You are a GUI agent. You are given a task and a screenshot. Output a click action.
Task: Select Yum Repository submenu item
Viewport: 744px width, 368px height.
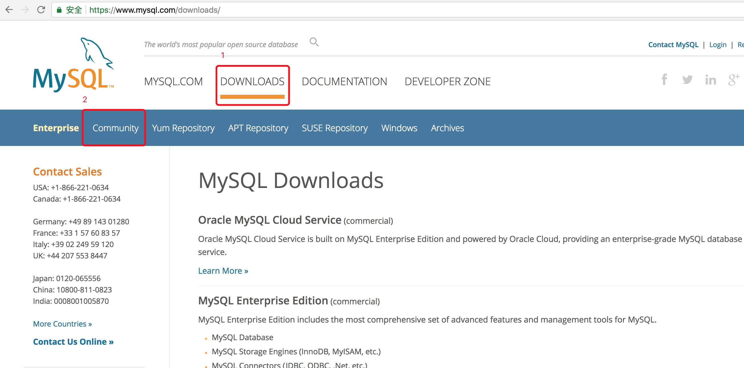point(183,128)
